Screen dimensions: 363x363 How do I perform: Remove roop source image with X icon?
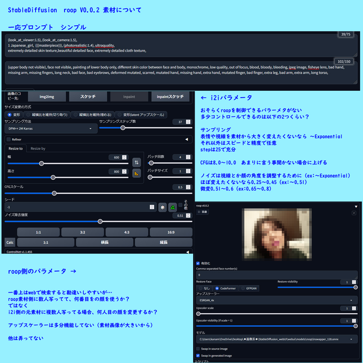pos(354,213)
